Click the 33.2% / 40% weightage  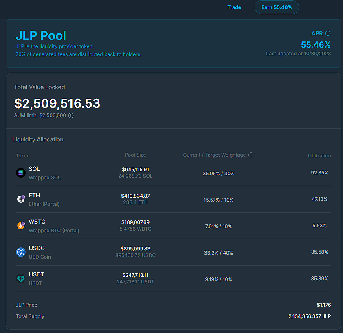[218, 253]
